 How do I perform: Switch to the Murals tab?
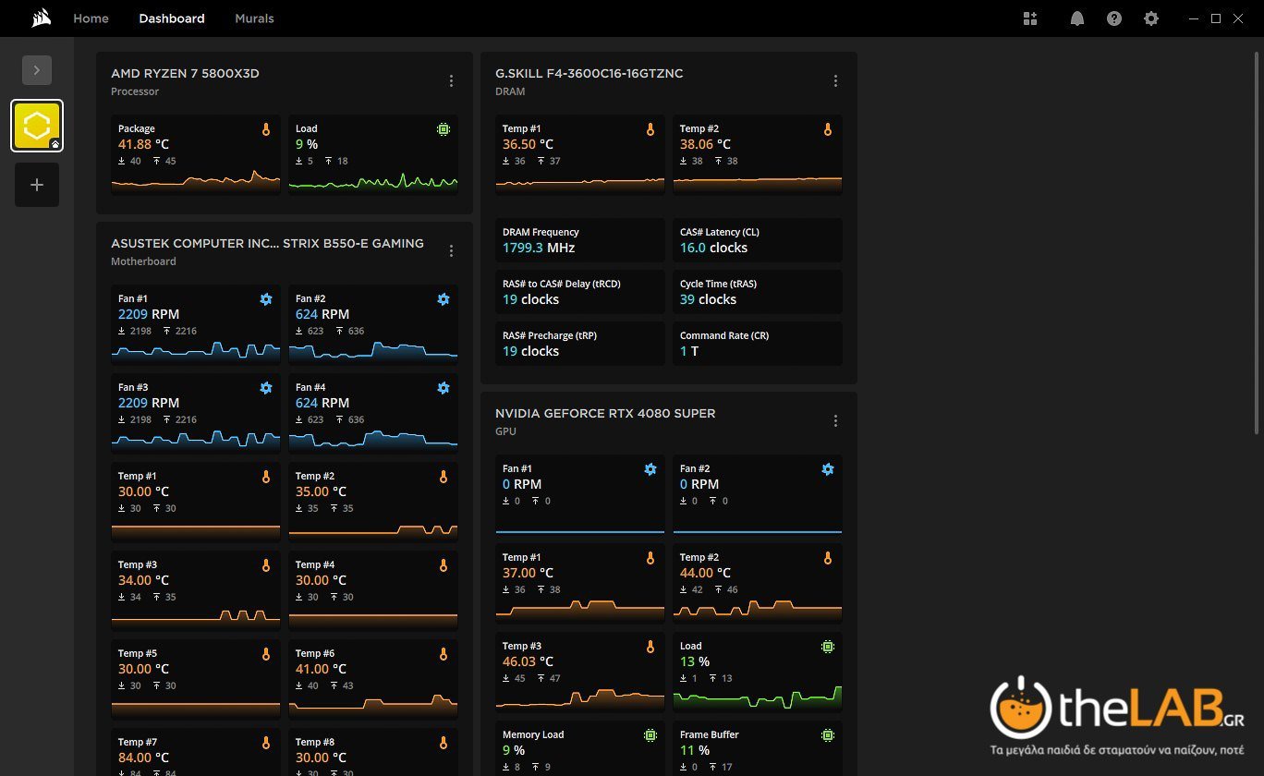pos(254,18)
